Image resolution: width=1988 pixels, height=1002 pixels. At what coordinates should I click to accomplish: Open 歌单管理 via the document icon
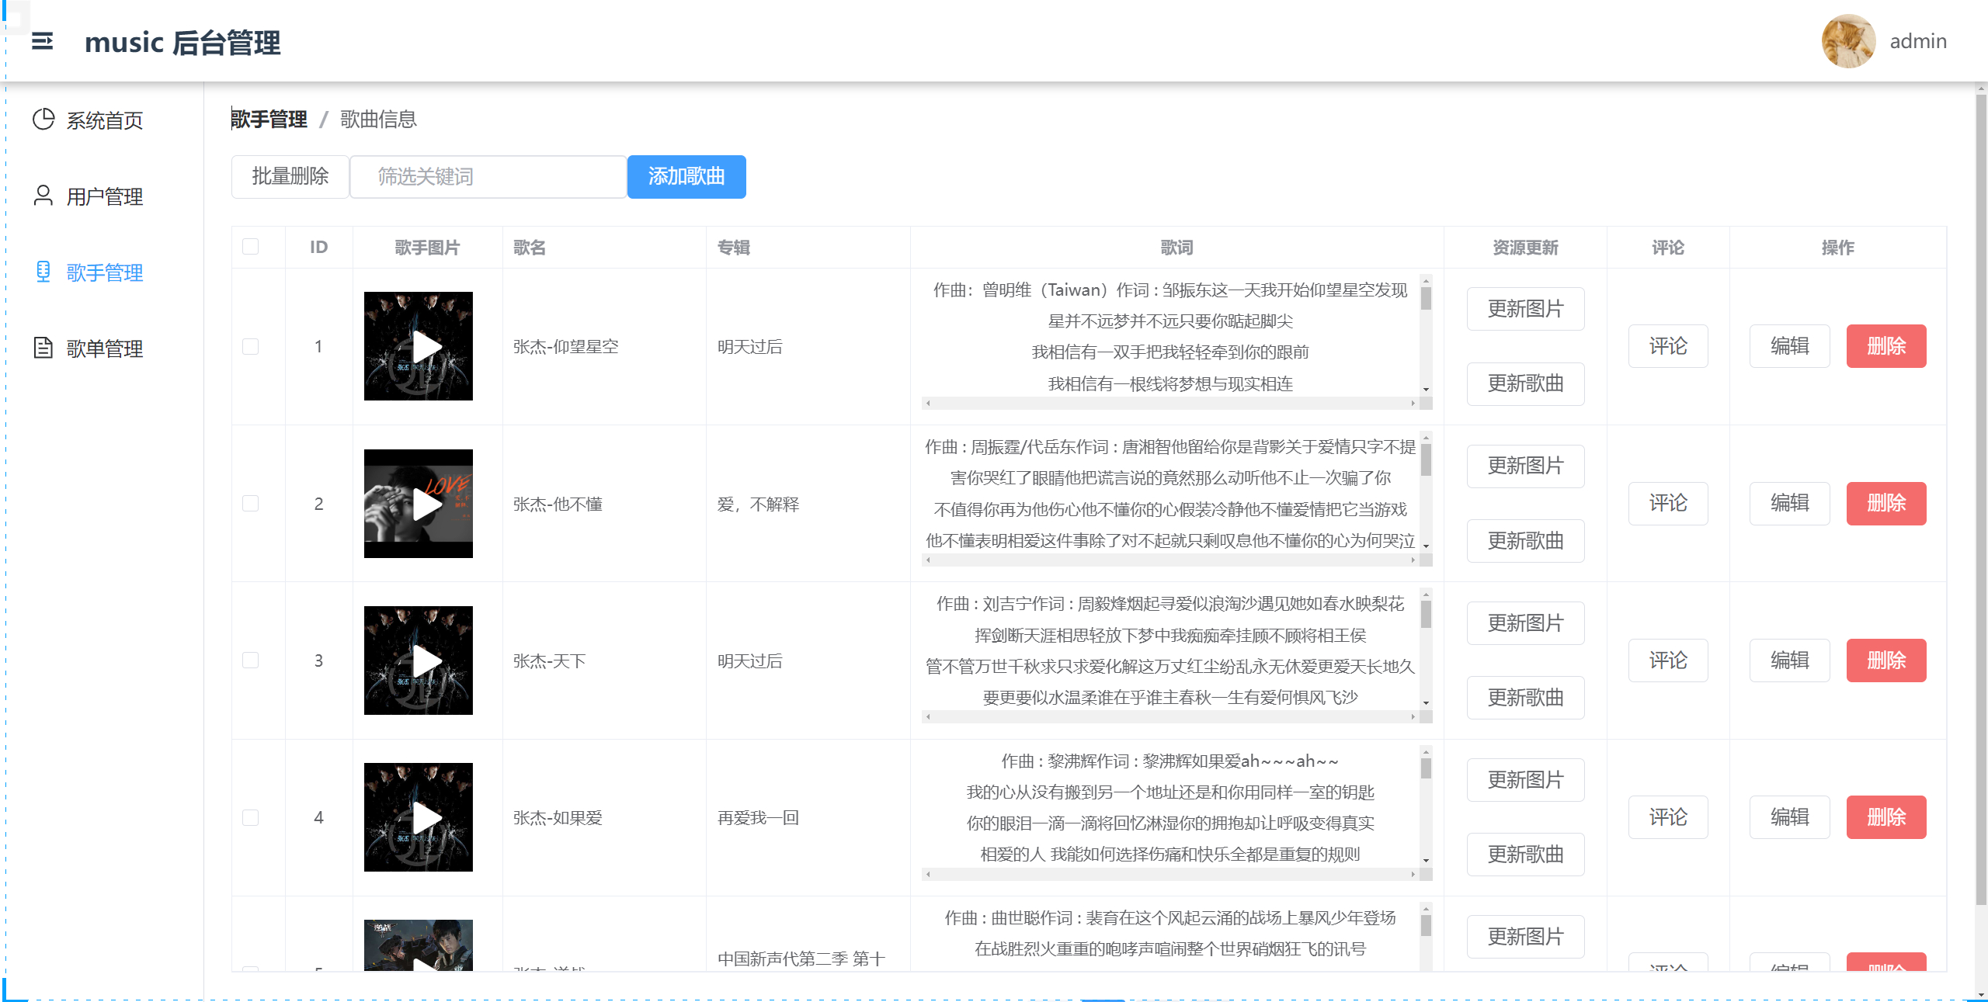coord(43,348)
